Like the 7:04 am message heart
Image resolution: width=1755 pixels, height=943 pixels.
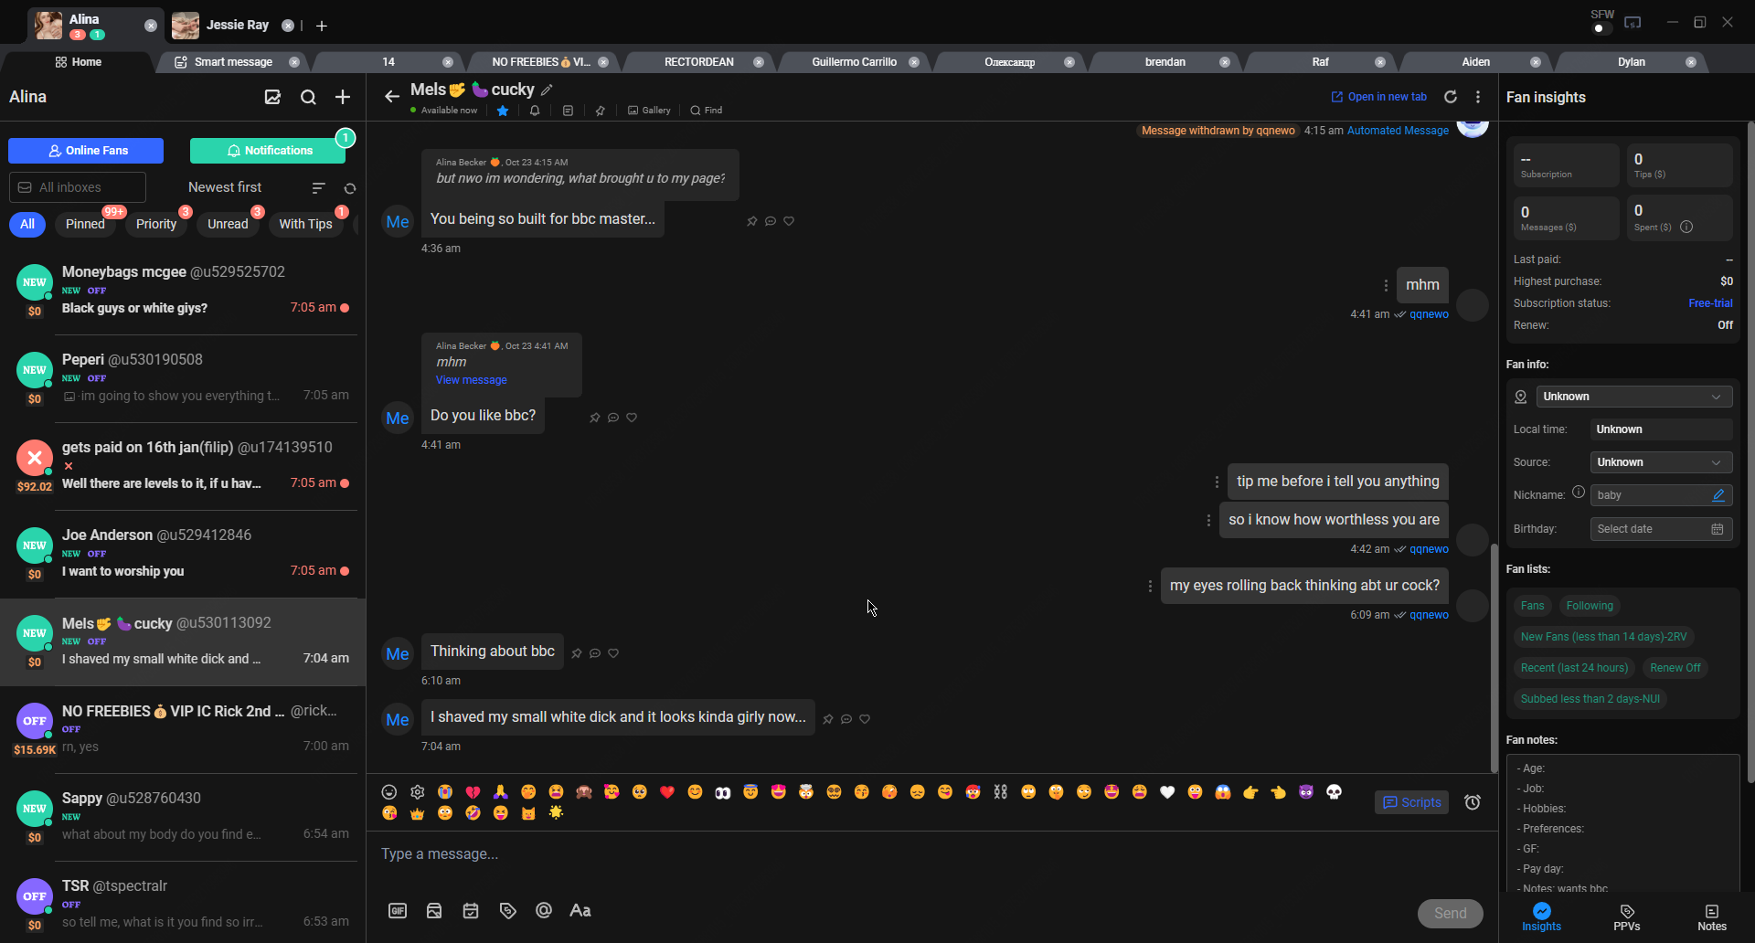click(865, 719)
